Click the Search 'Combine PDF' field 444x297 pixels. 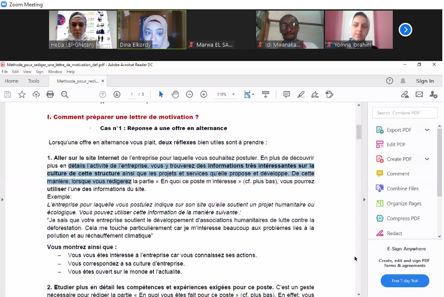pos(405,113)
